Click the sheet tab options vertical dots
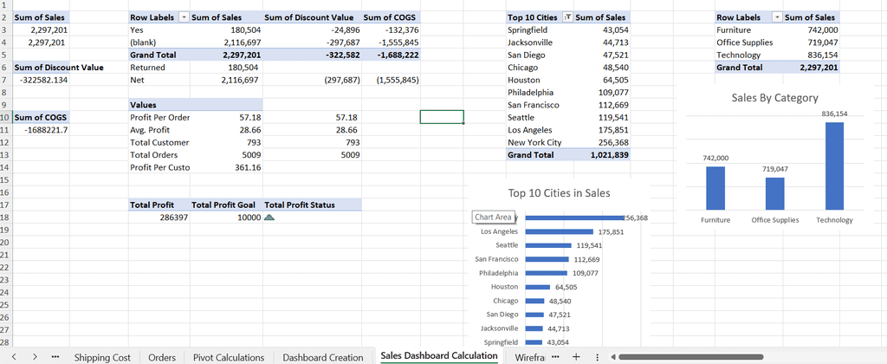 597,357
